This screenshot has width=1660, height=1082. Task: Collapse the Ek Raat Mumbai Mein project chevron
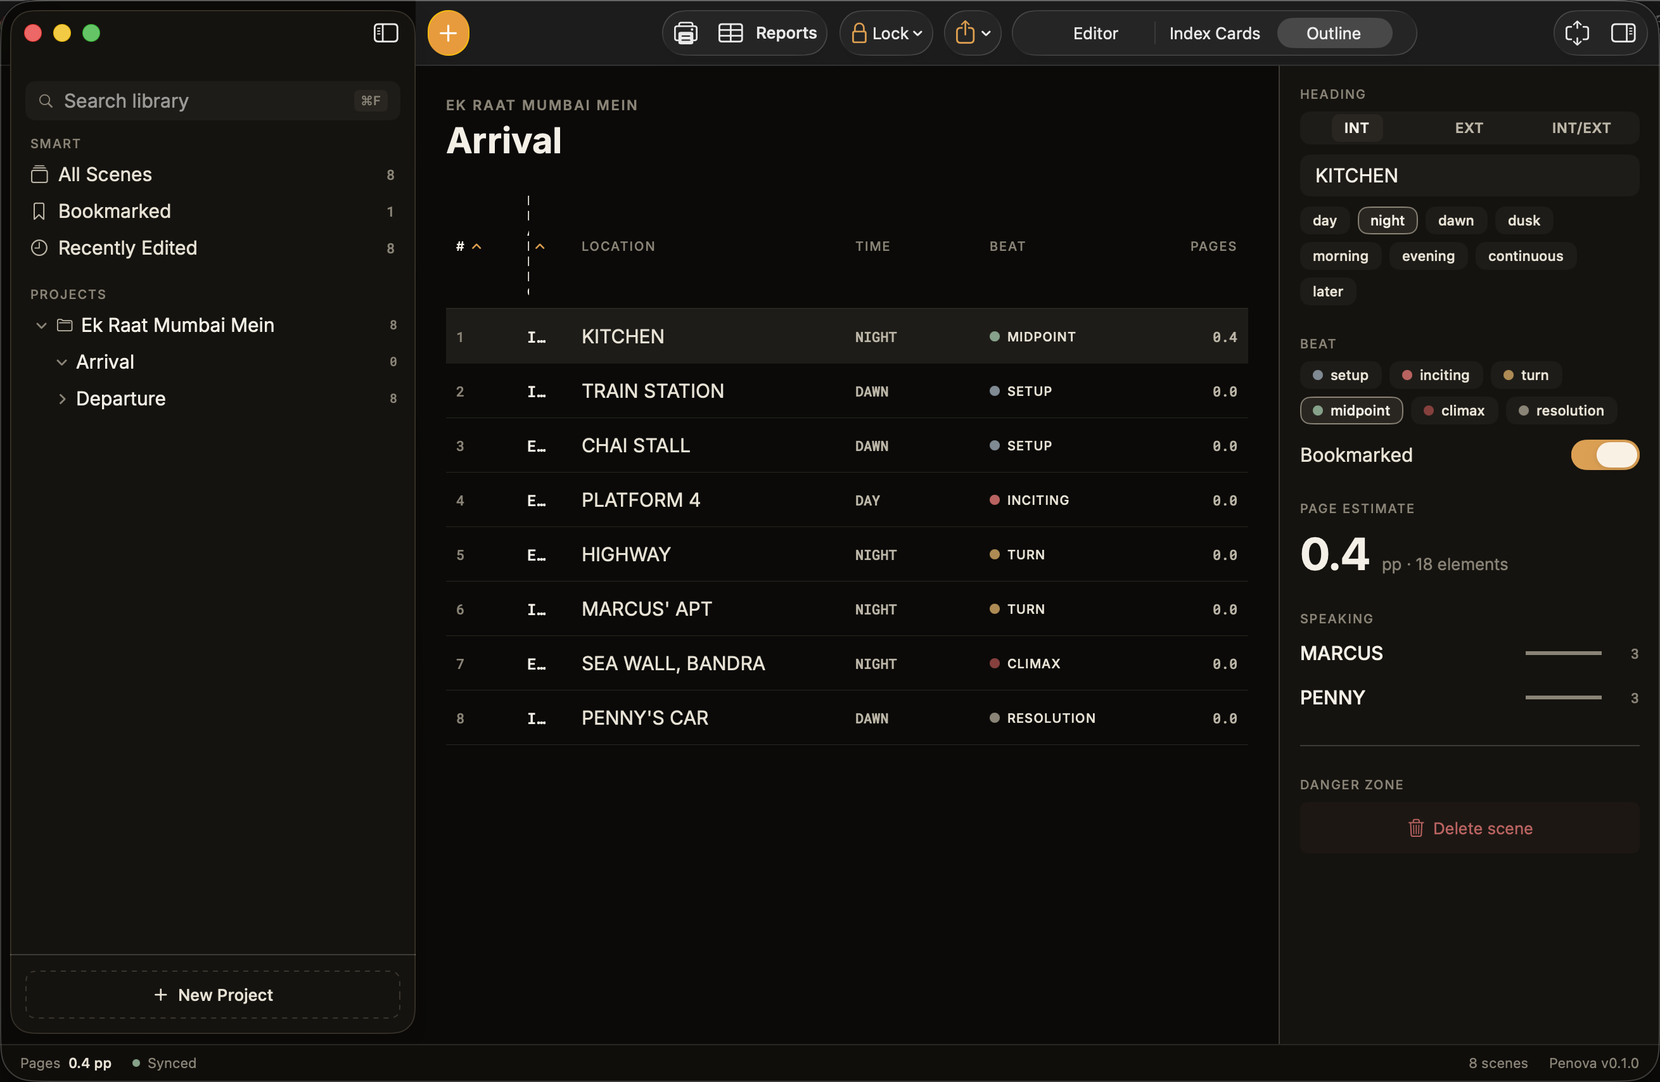[41, 325]
